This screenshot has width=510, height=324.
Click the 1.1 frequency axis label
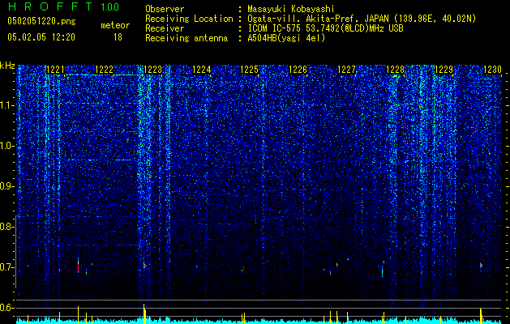point(7,105)
